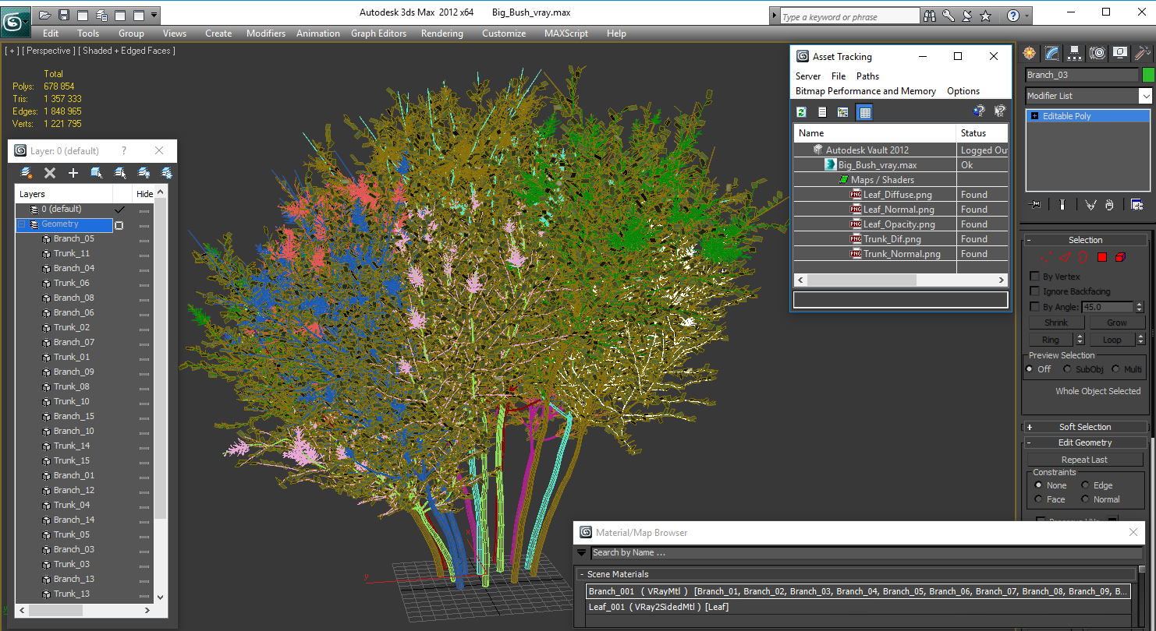Open the Help question mark icon

(1012, 16)
